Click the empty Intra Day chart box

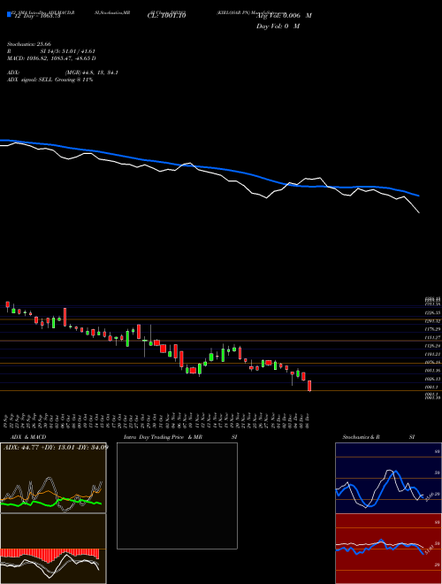tap(177, 496)
